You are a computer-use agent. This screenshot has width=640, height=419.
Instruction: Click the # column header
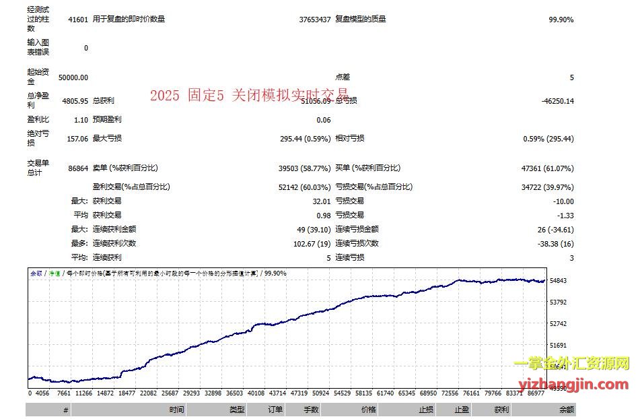(x=65, y=410)
